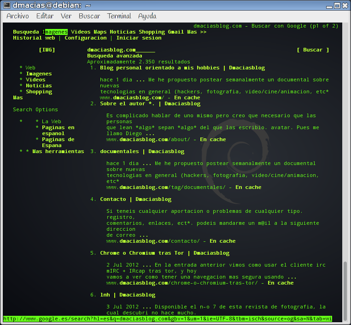351x325 pixels.
Task: Click the Aproximadamente 2.350 resultados text
Action: click(x=139, y=62)
